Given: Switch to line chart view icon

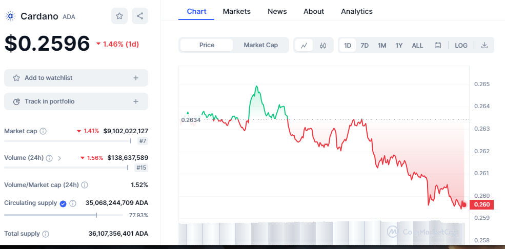Looking at the screenshot, I should pyautogui.click(x=304, y=46).
